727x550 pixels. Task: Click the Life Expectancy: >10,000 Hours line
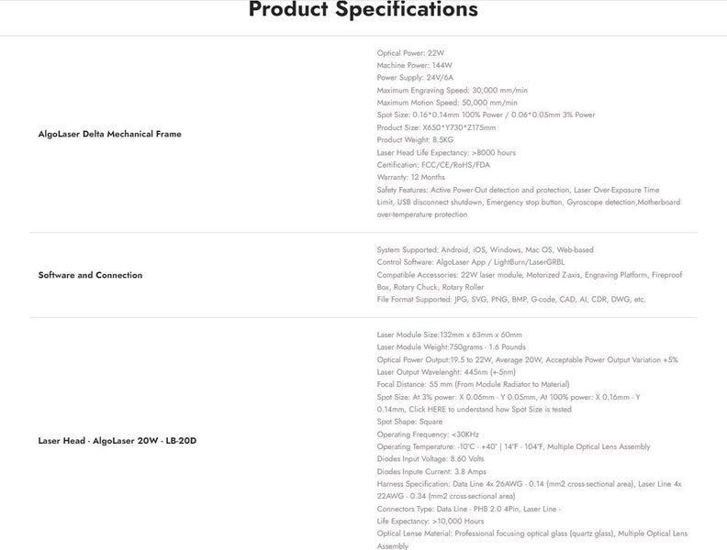click(431, 521)
